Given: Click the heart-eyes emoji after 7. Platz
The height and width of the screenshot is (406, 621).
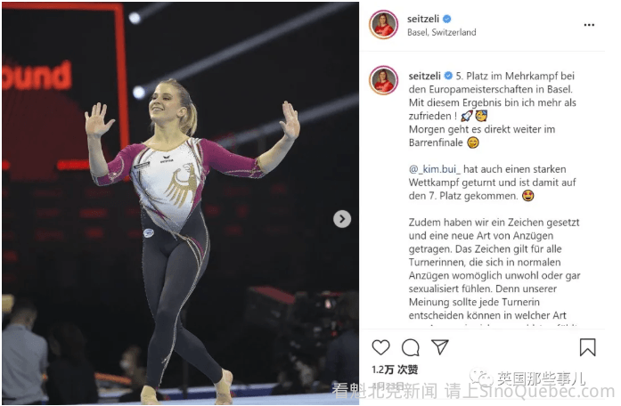Looking at the screenshot, I should [528, 196].
